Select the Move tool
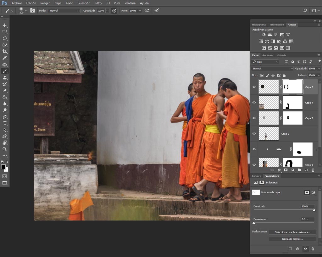The height and width of the screenshot is (257, 322). coord(4,25)
